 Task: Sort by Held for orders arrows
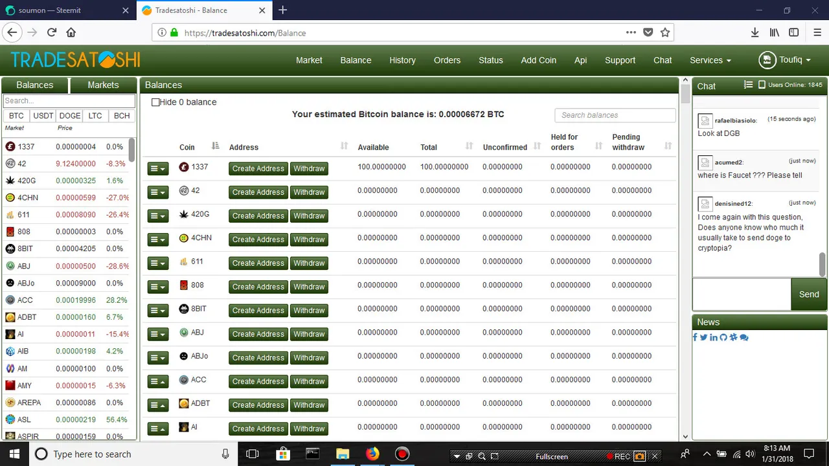tap(598, 146)
